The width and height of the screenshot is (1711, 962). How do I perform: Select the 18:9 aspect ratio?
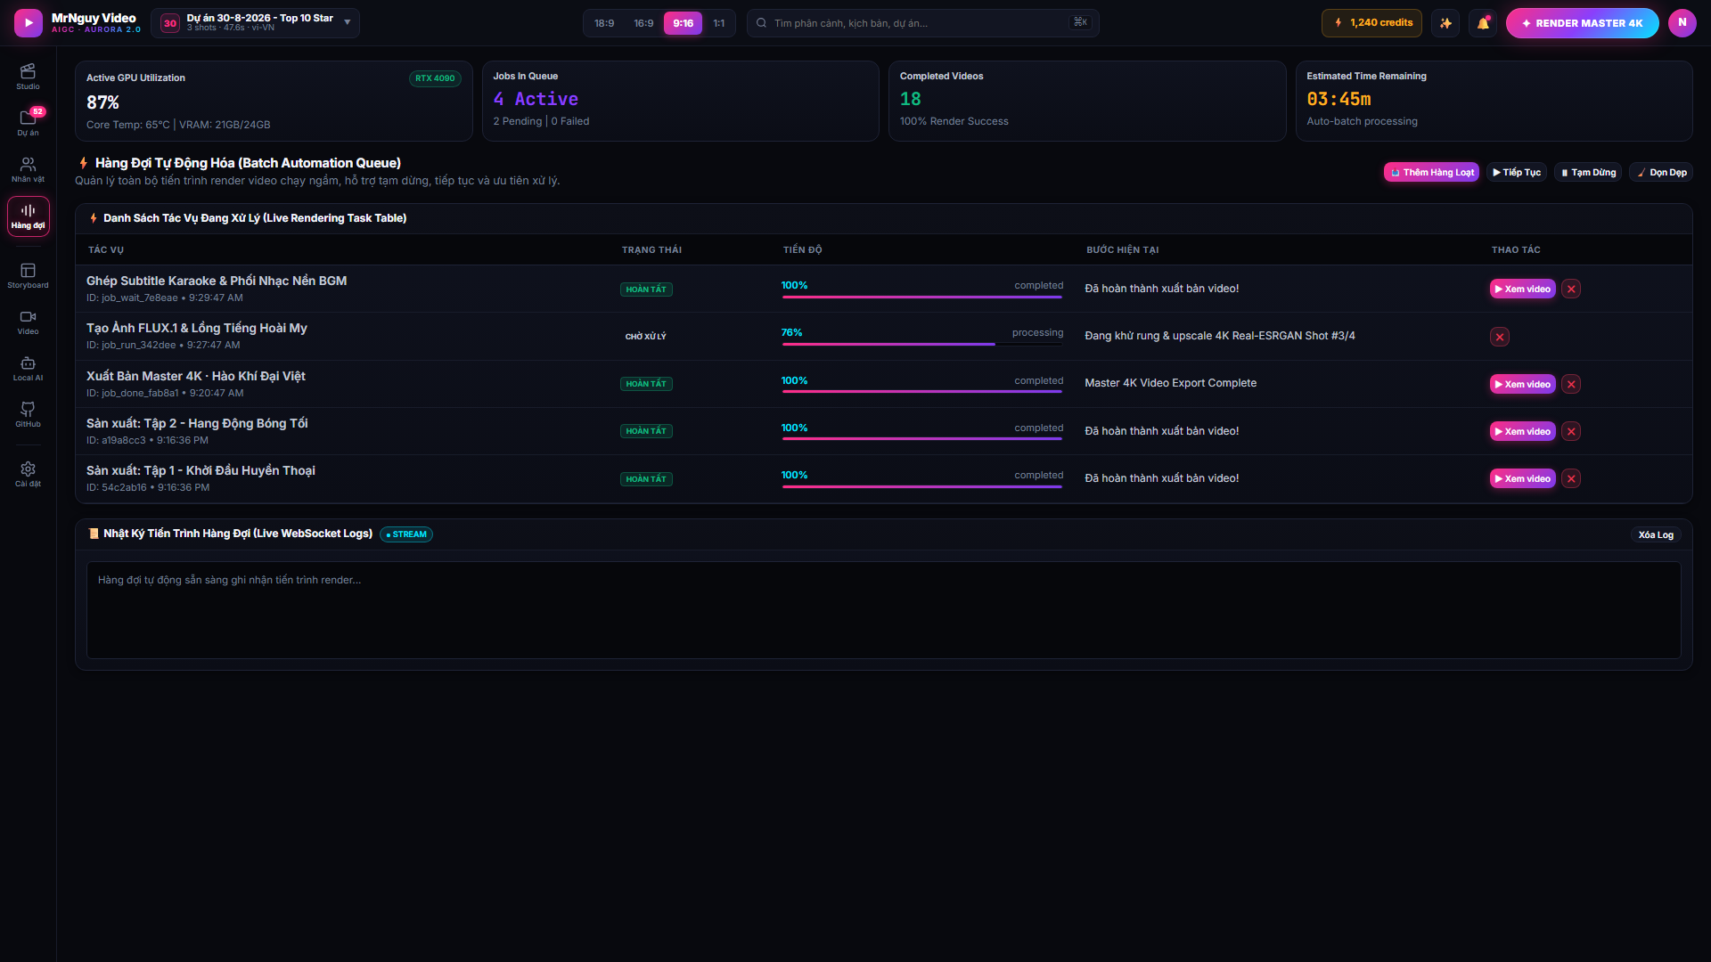tap(604, 23)
